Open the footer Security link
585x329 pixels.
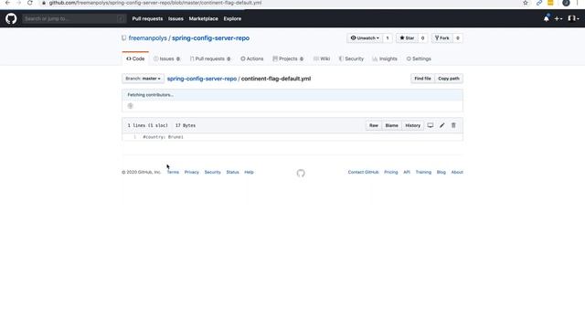coord(212,173)
